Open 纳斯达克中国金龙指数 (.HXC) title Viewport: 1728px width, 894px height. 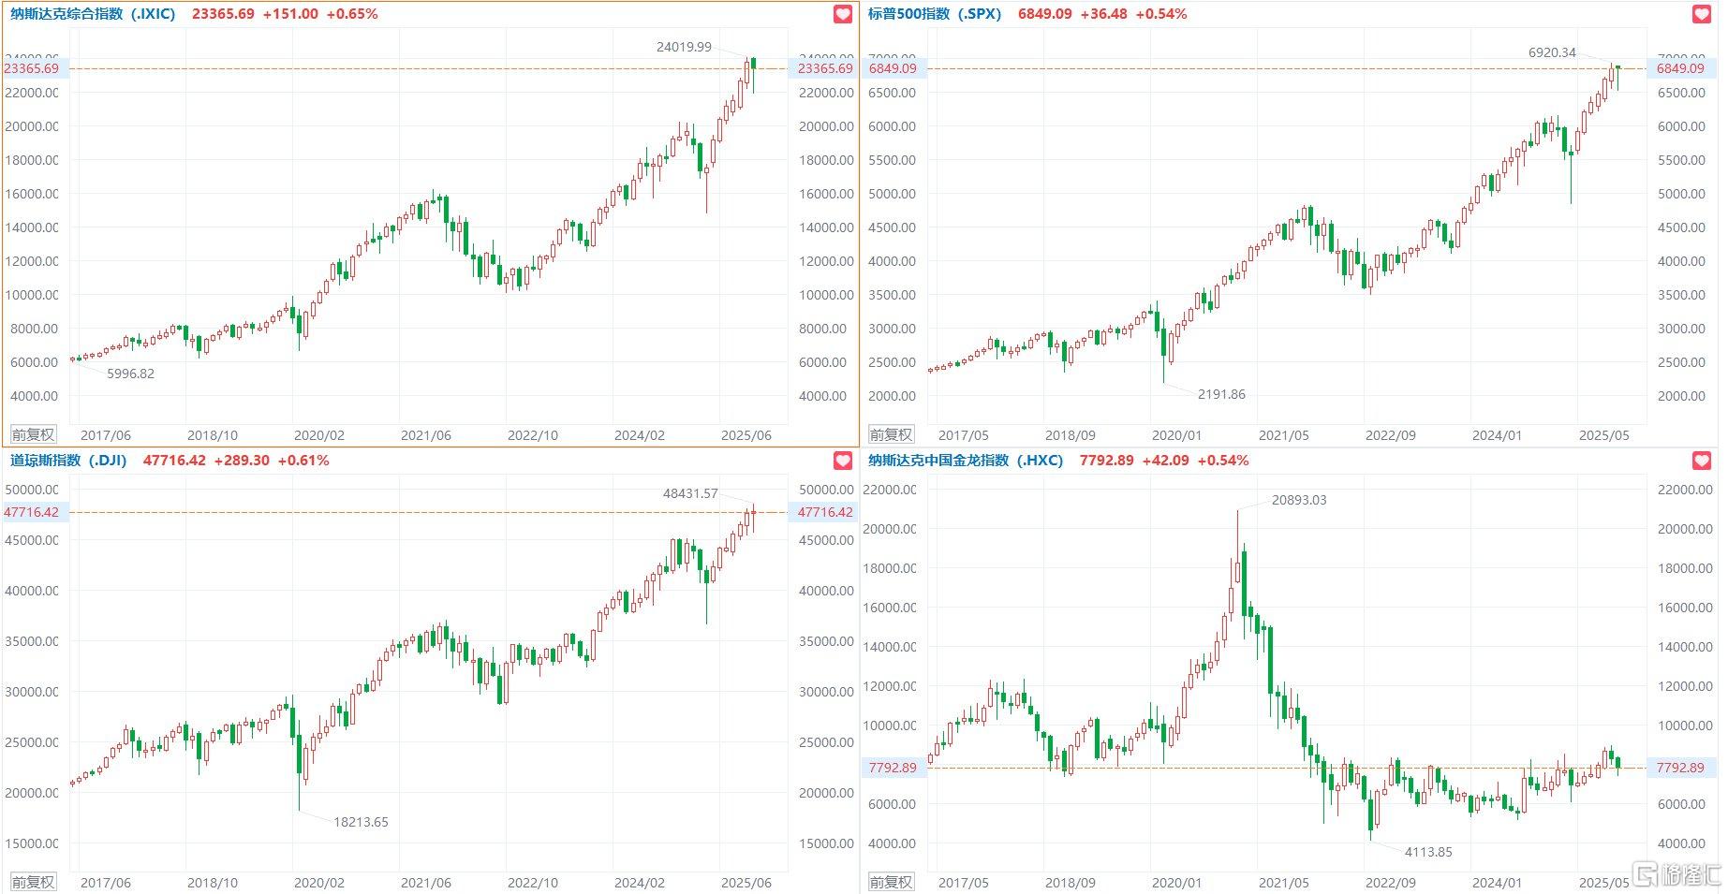tap(966, 461)
